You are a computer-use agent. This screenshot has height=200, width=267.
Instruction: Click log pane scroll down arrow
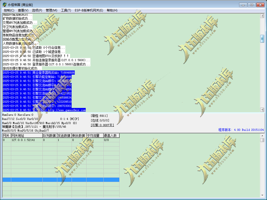tap(262, 110)
